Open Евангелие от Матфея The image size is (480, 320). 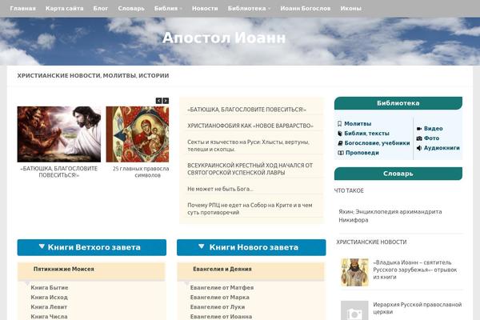tap(222, 288)
